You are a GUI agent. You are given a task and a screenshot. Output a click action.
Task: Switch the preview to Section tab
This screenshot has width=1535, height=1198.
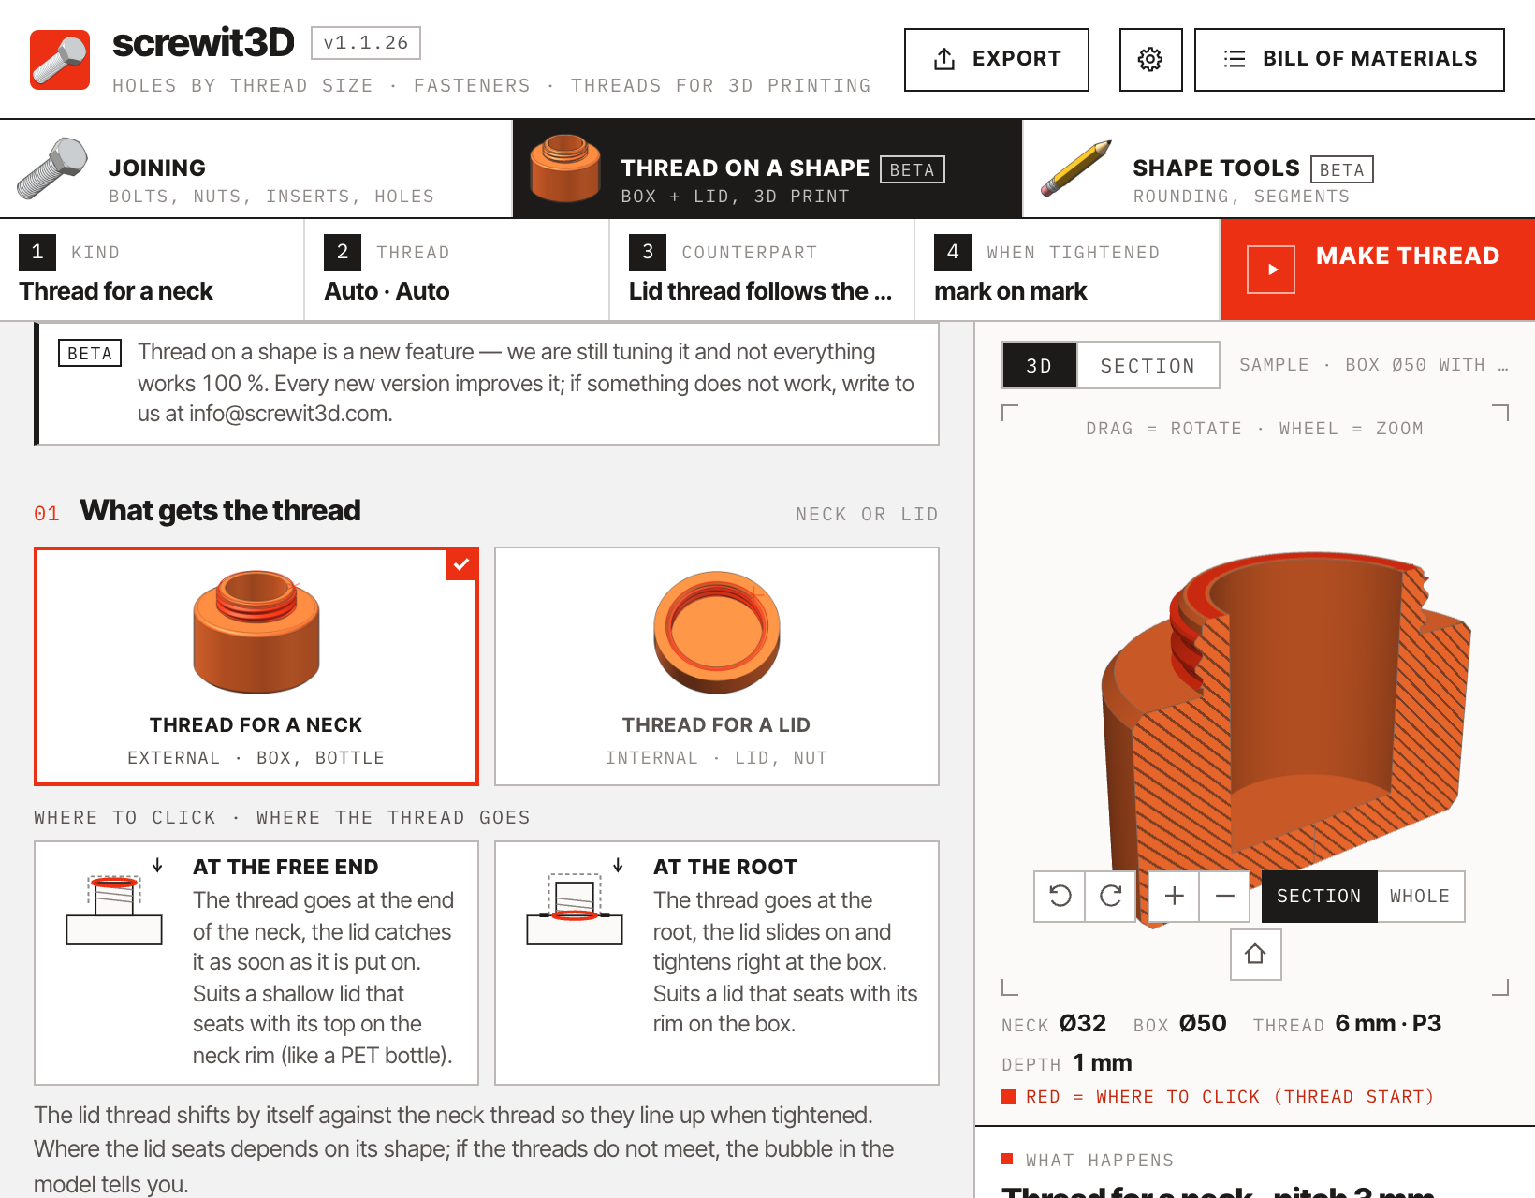point(1148,365)
